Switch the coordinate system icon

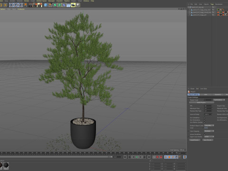[x=25, y=5]
